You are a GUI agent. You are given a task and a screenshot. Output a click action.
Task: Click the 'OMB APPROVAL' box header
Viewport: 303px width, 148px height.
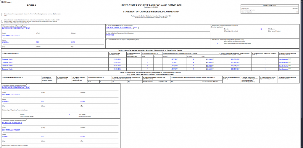point(270,6)
